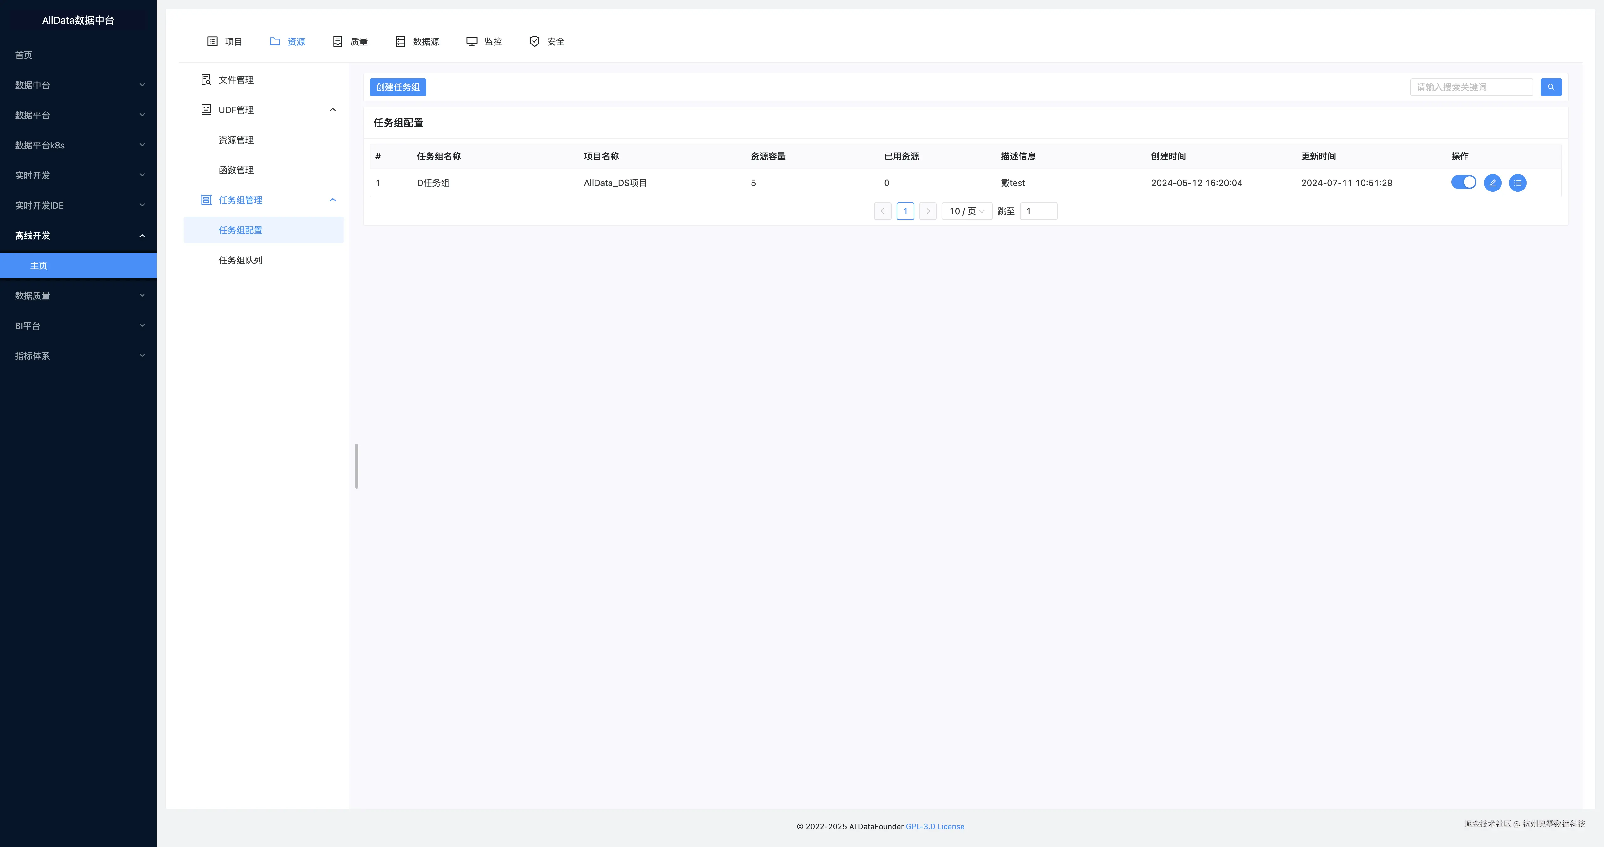Click the 戴test description cell
The image size is (1604, 847).
click(x=1013, y=183)
